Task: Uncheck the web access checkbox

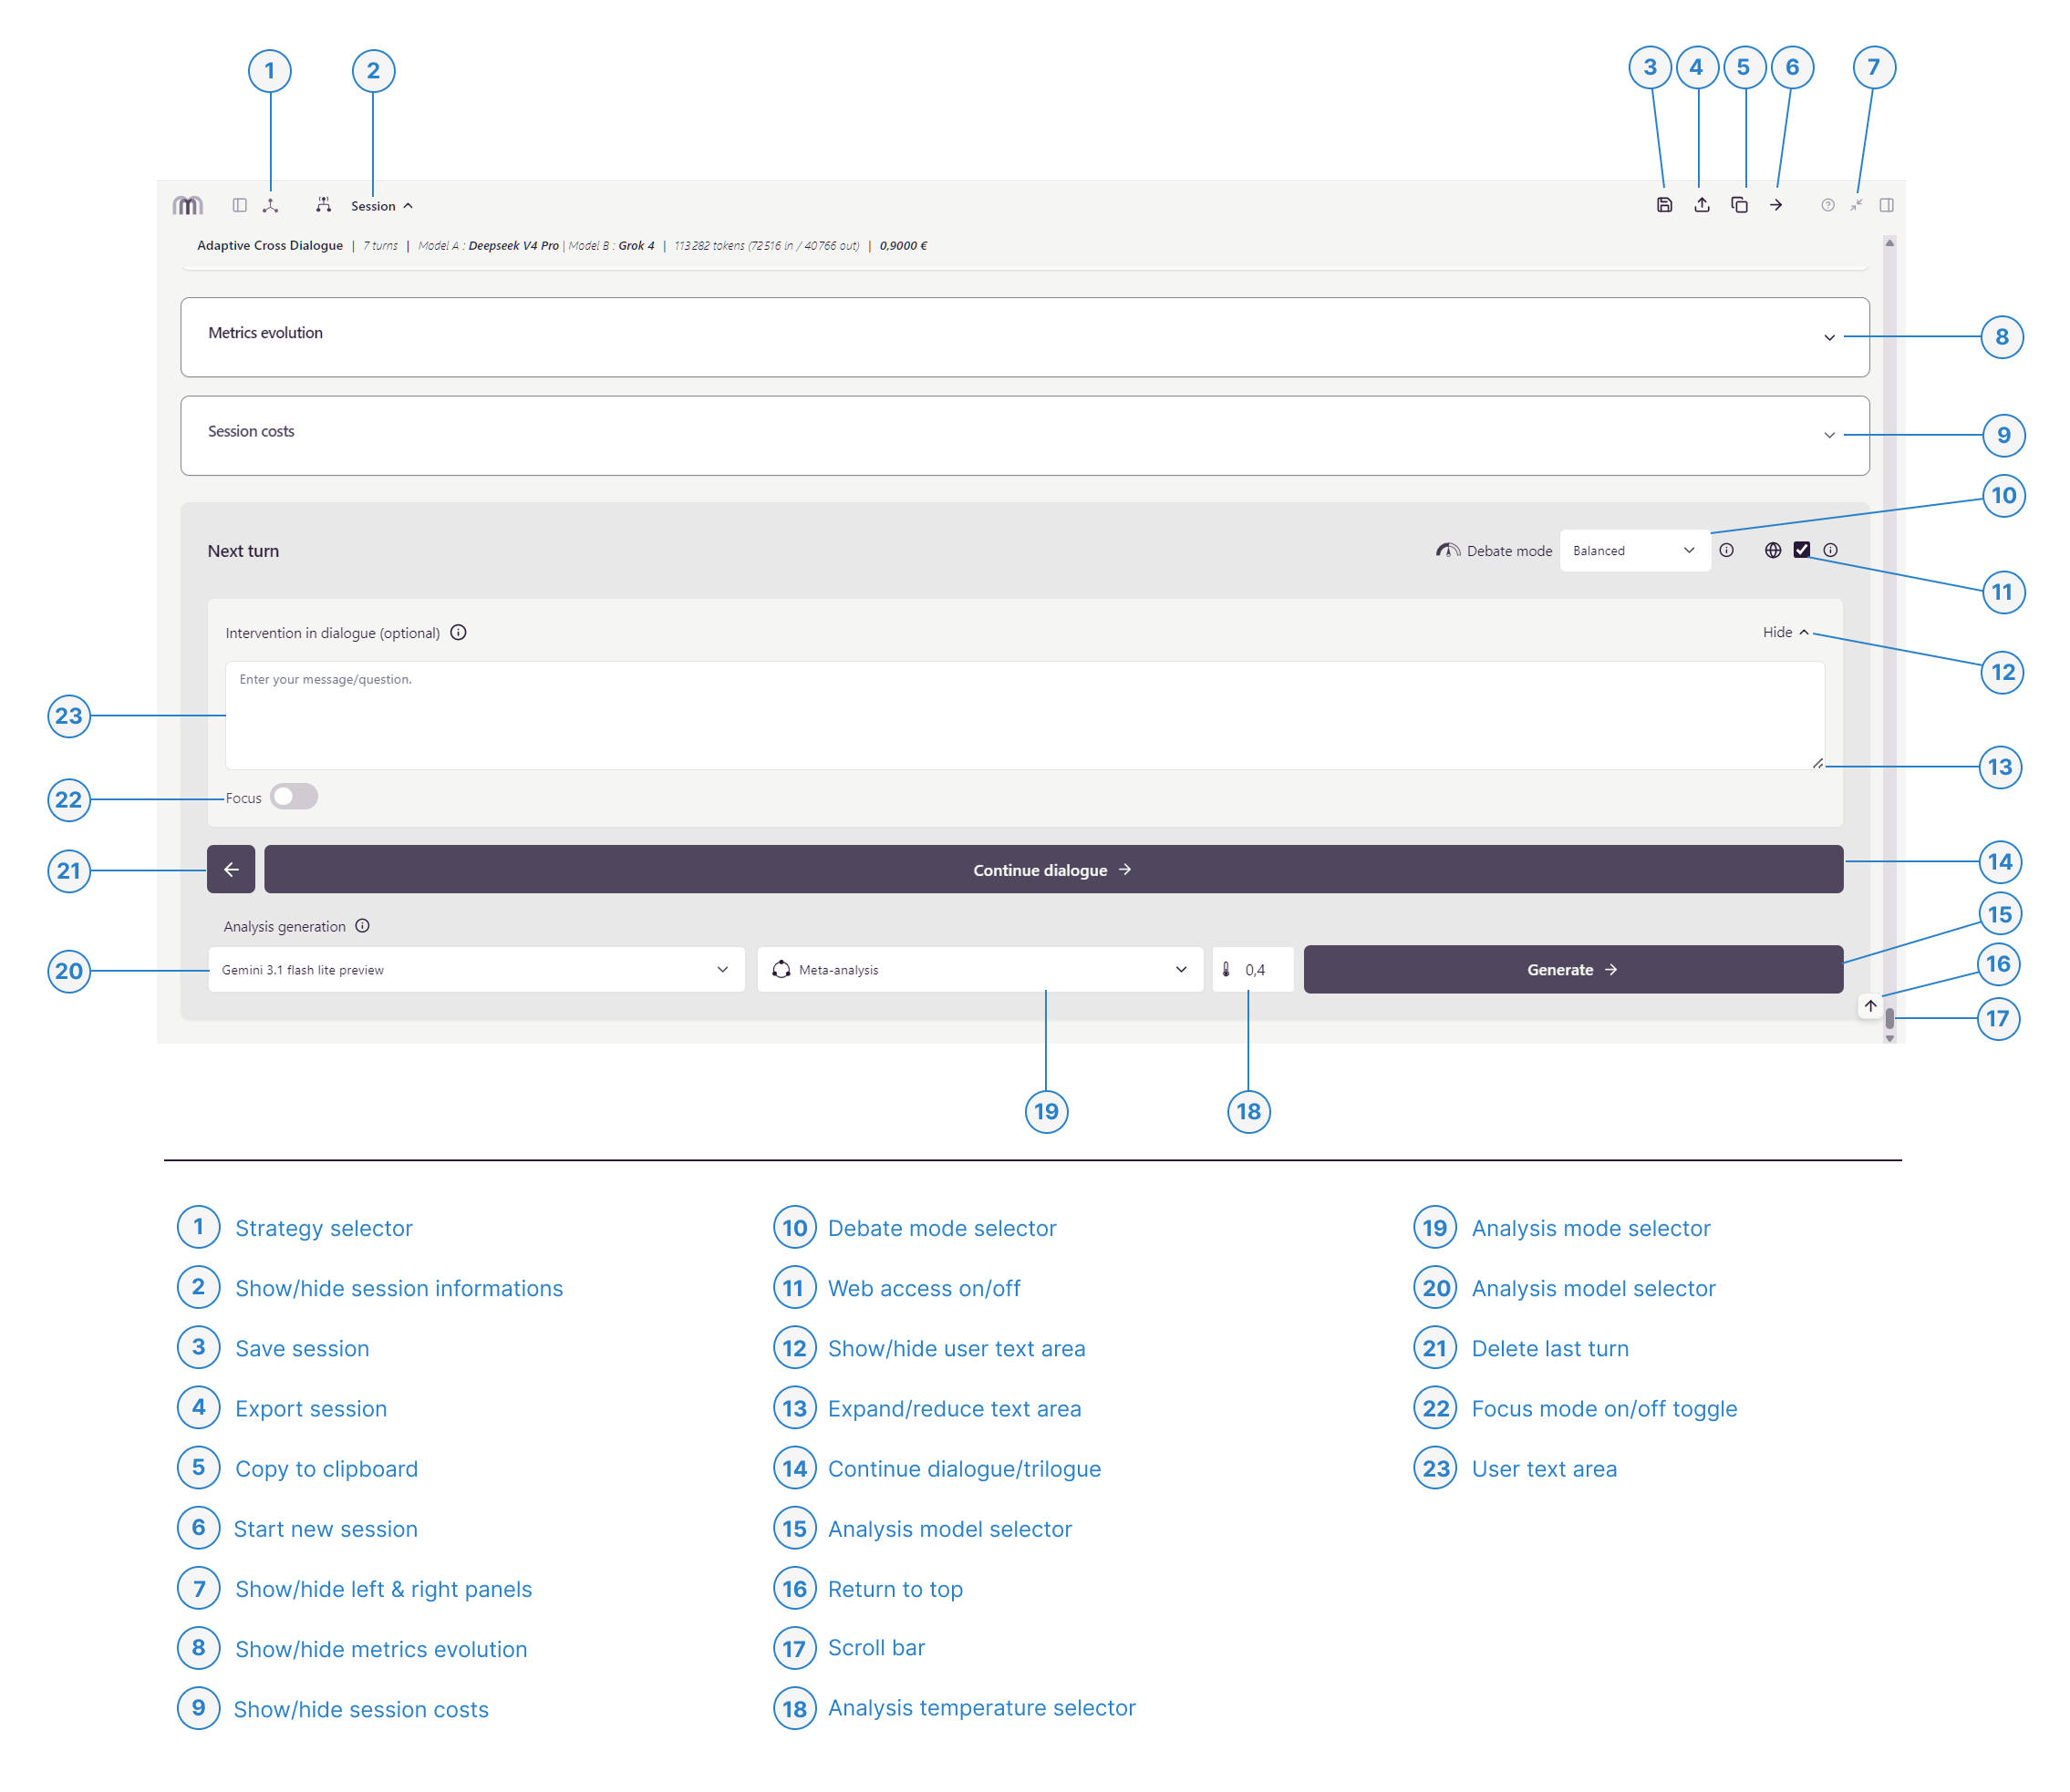Action: pyautogui.click(x=1801, y=550)
